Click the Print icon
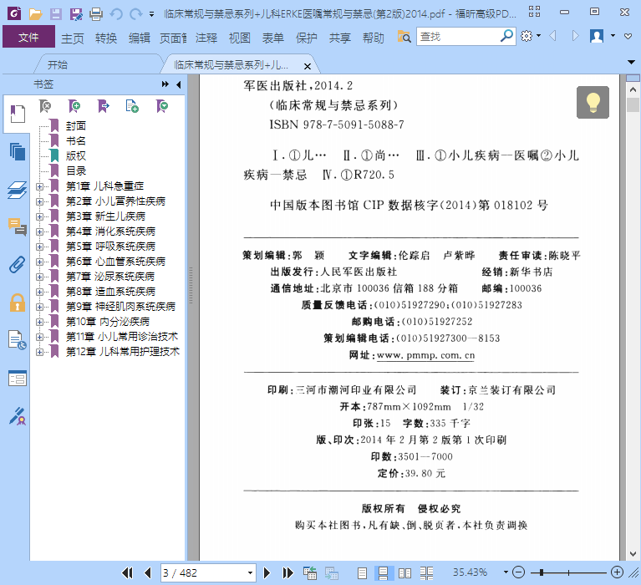 [x=96, y=14]
